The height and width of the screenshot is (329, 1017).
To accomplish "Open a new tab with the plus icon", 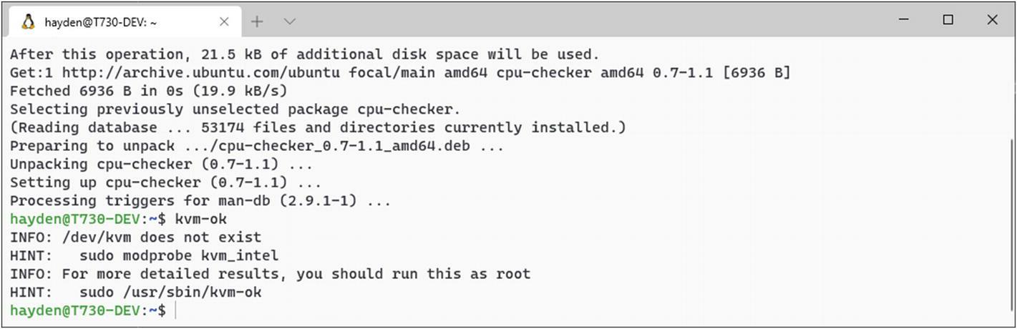I will pos(257,21).
